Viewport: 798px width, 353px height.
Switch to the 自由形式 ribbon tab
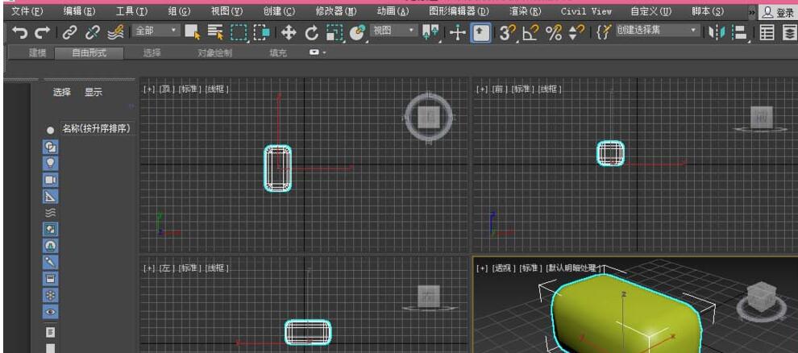89,52
